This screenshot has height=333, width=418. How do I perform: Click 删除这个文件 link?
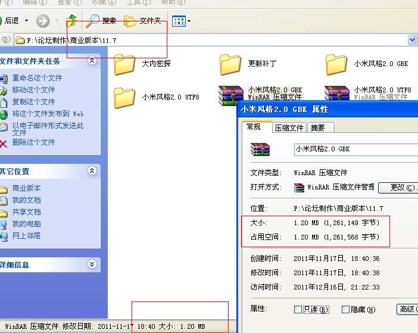(33, 142)
